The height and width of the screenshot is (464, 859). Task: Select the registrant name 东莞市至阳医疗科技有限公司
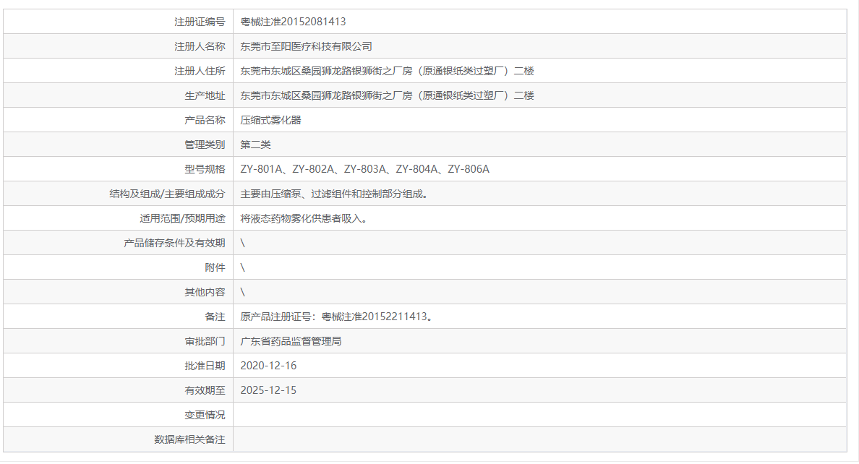pyautogui.click(x=307, y=46)
